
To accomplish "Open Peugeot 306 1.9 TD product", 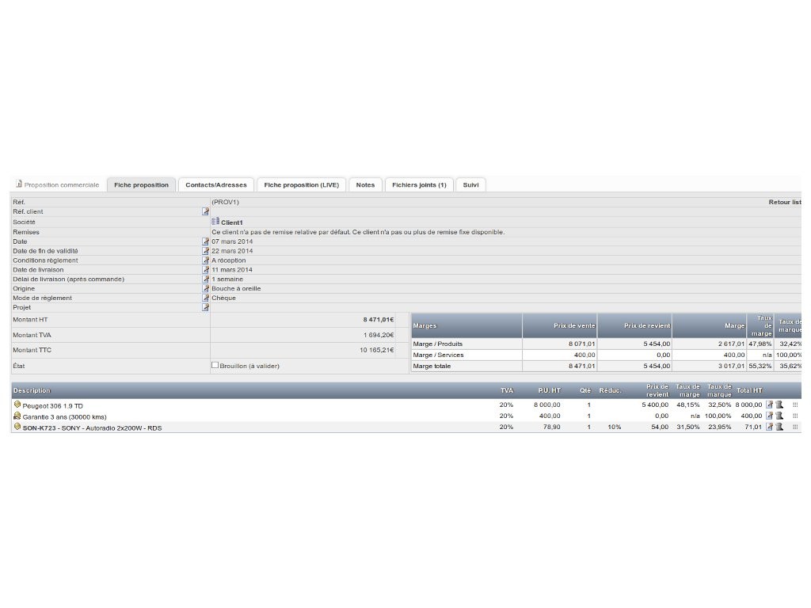I will coord(53,406).
